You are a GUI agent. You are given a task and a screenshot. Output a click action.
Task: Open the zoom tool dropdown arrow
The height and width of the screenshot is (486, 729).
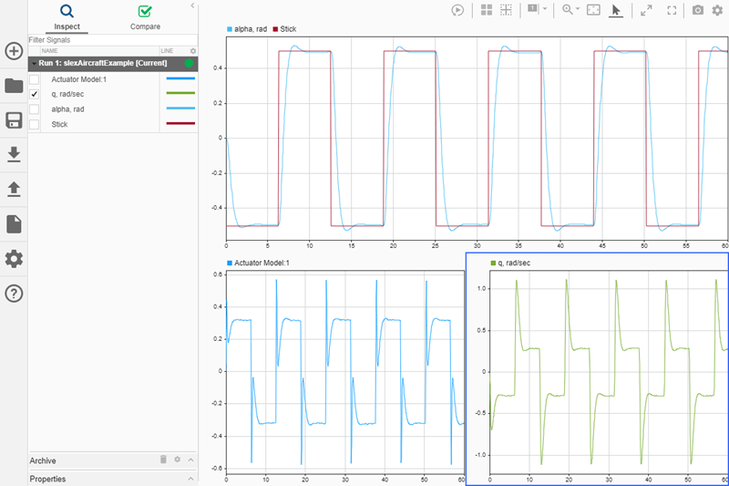578,10
